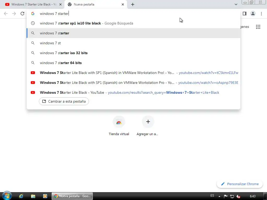Click the magnifier icon beside windows 7 st
The width and height of the screenshot is (267, 200).
coord(33,43)
